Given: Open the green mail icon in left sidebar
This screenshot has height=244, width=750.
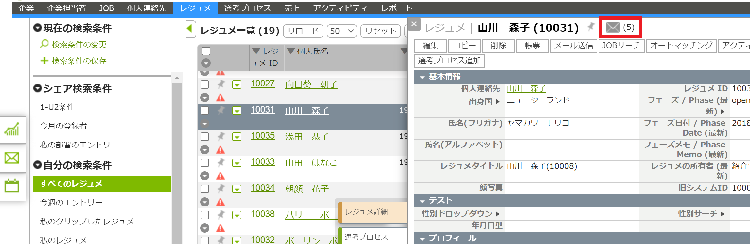Looking at the screenshot, I should 12,158.
